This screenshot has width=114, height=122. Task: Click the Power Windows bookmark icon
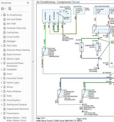[x=4, y=91]
